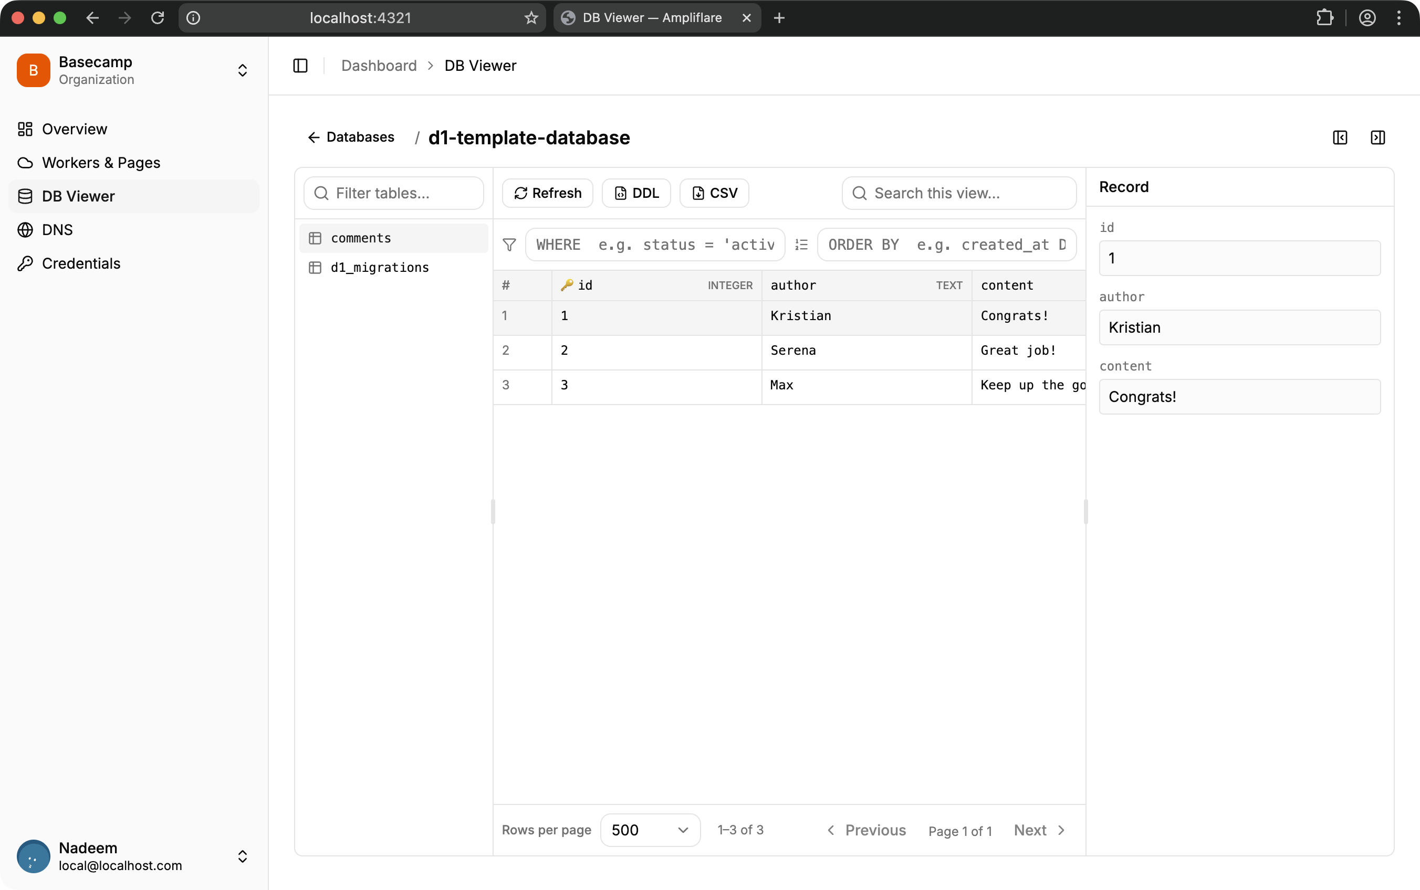Click the Previous page button
The image size is (1420, 890).
click(866, 830)
